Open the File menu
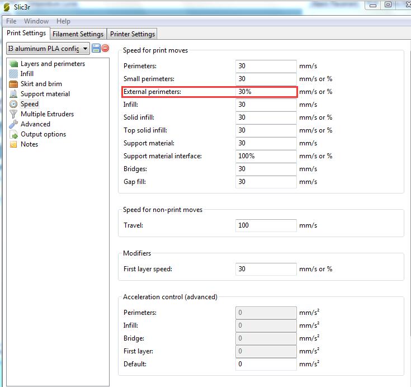Image resolution: width=411 pixels, height=387 pixels. 11,21
